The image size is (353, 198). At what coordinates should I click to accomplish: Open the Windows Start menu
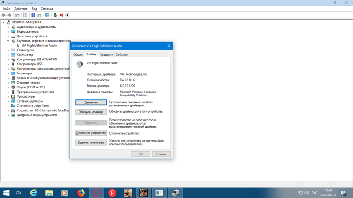[x=6, y=193]
